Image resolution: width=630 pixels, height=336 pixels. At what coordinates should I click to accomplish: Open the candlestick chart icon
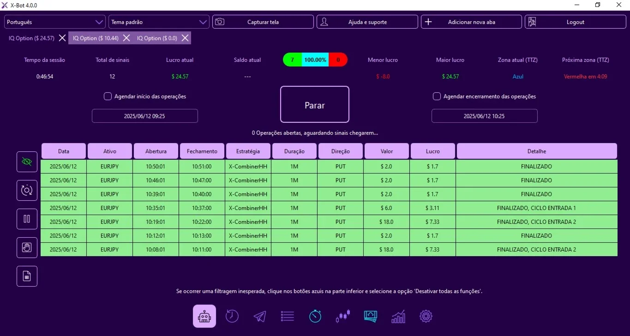343,316
